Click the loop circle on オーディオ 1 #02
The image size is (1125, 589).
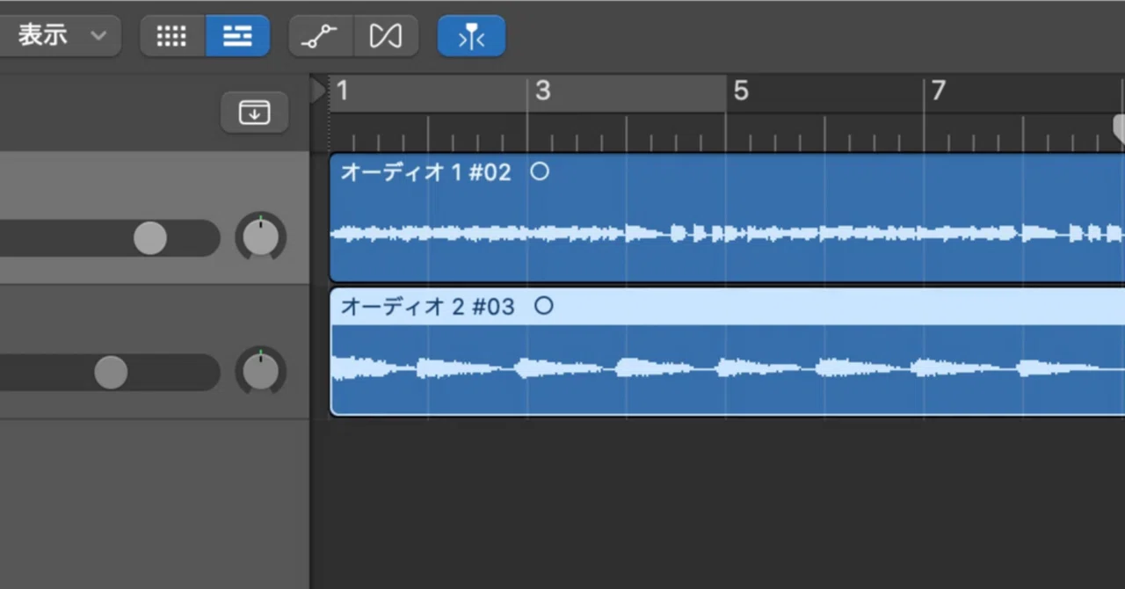pos(540,171)
